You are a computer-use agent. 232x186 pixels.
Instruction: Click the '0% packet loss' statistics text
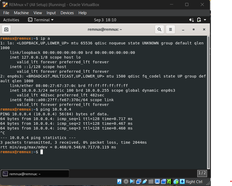click(100, 142)
